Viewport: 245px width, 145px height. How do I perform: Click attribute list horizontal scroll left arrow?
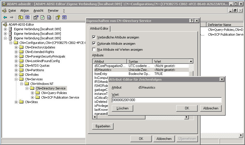95,117
